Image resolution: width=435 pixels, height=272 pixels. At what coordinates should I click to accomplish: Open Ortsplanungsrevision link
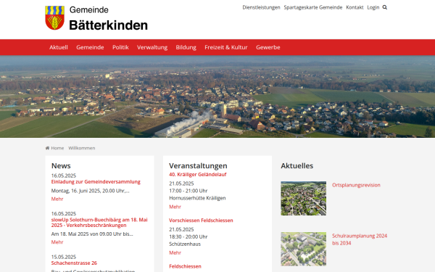click(x=356, y=185)
